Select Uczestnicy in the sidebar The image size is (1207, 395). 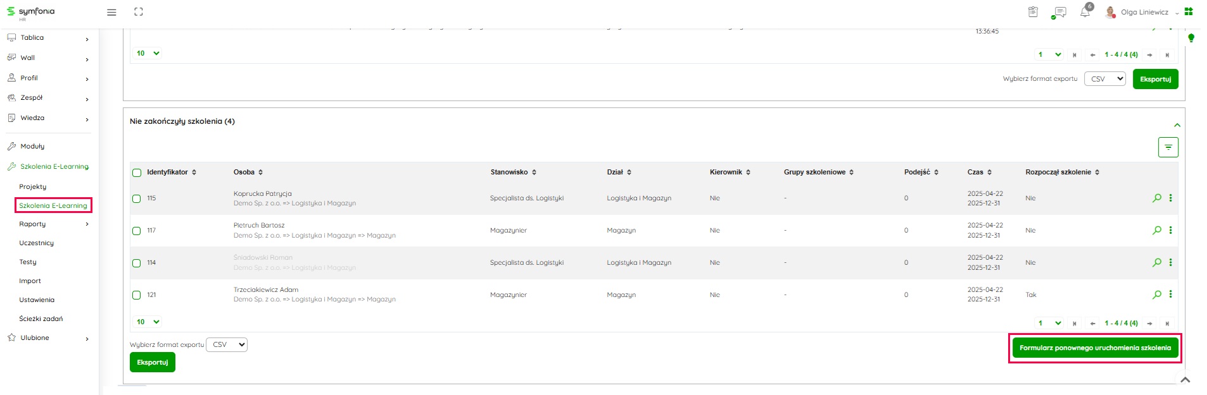[36, 243]
